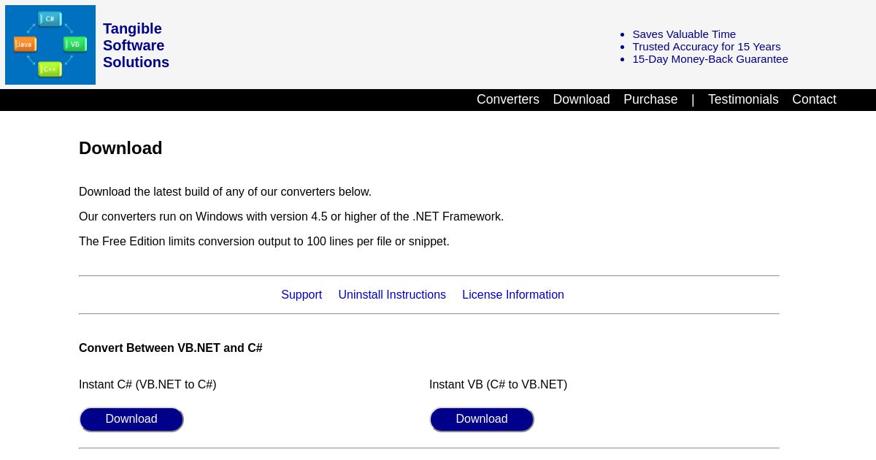Open the Support link
The height and width of the screenshot is (460, 876).
pos(301,295)
